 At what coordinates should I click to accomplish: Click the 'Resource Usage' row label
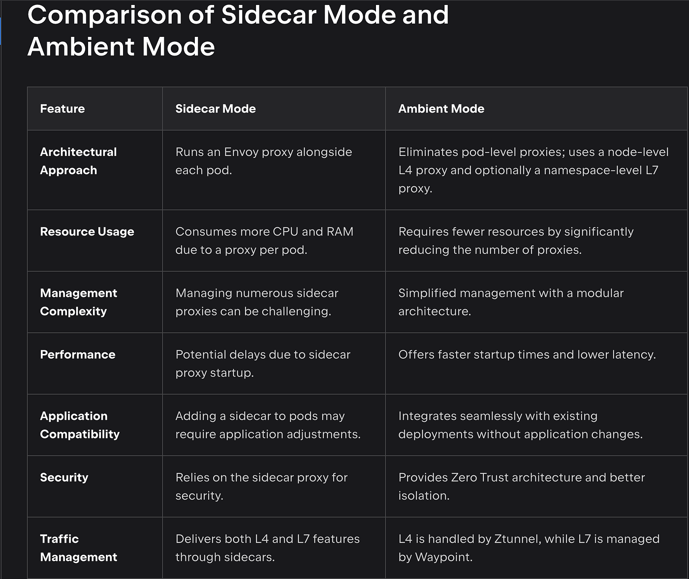pos(87,232)
